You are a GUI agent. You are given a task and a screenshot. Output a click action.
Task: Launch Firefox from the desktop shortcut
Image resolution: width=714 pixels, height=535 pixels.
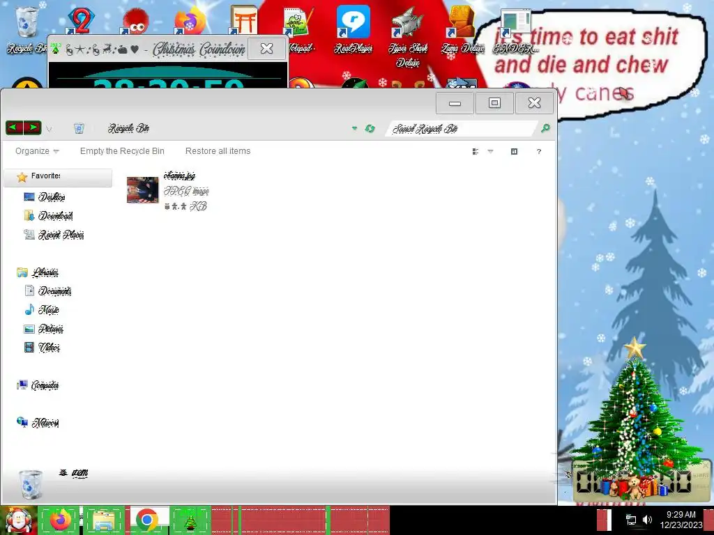(189, 20)
